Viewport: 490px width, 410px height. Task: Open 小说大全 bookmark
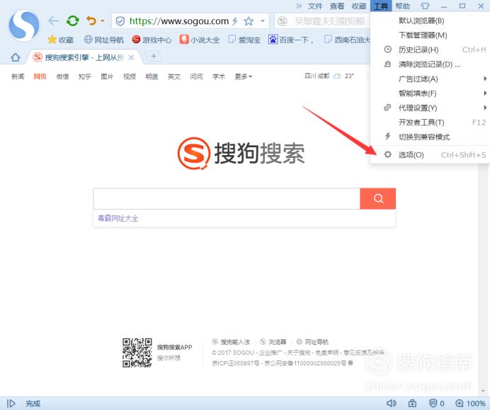(200, 40)
